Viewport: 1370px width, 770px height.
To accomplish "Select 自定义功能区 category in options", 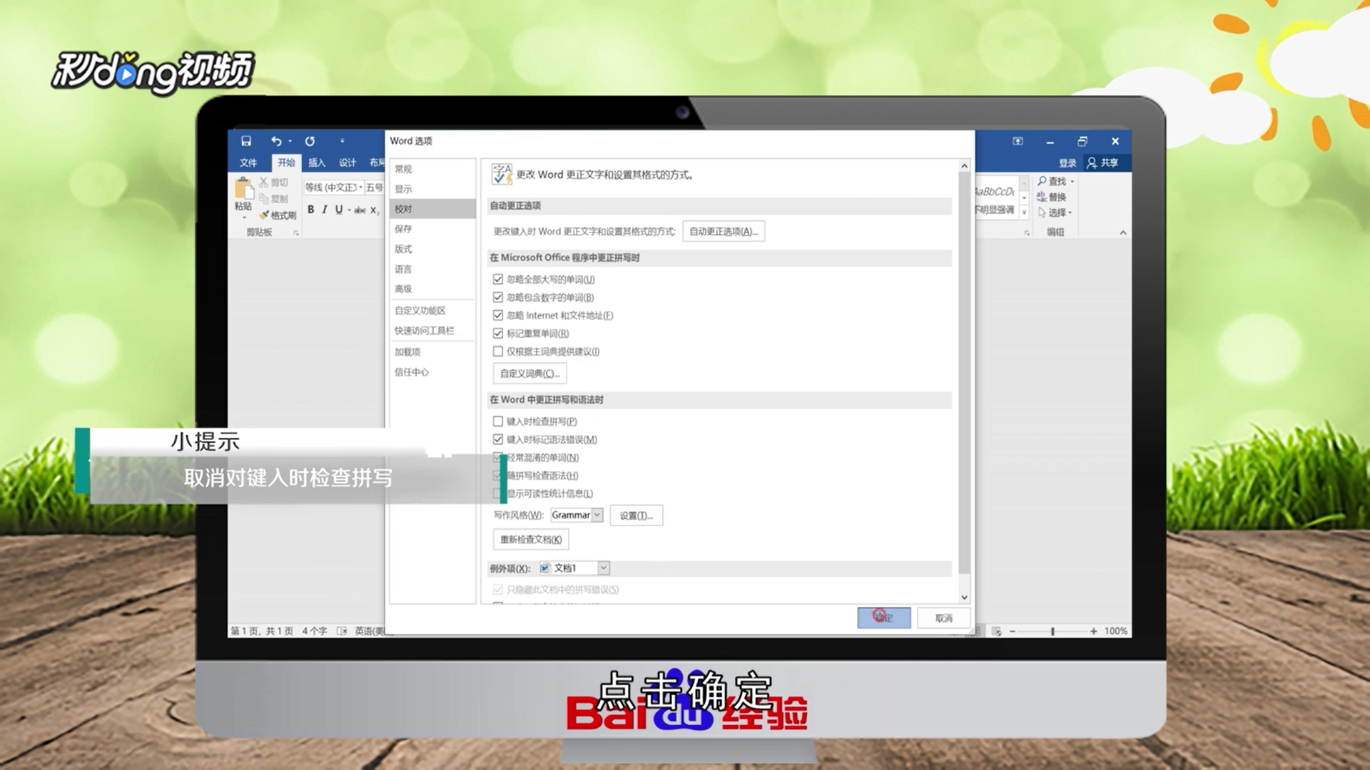I will pyautogui.click(x=432, y=310).
